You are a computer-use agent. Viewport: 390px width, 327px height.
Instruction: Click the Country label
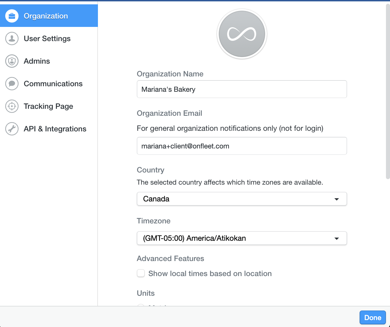(151, 170)
